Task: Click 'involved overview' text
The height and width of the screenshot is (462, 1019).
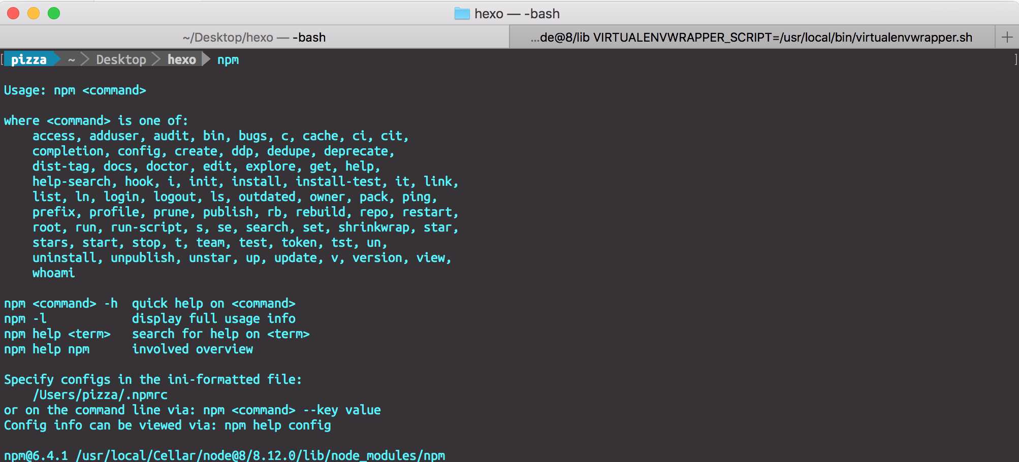Action: [193, 349]
